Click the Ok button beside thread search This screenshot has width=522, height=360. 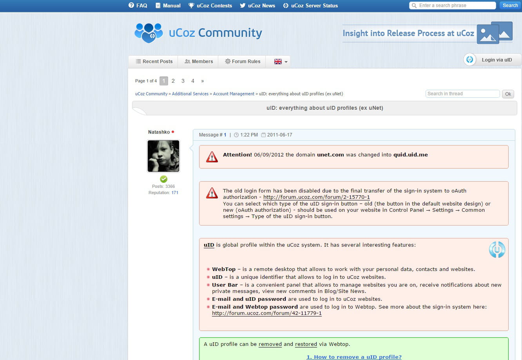point(508,94)
